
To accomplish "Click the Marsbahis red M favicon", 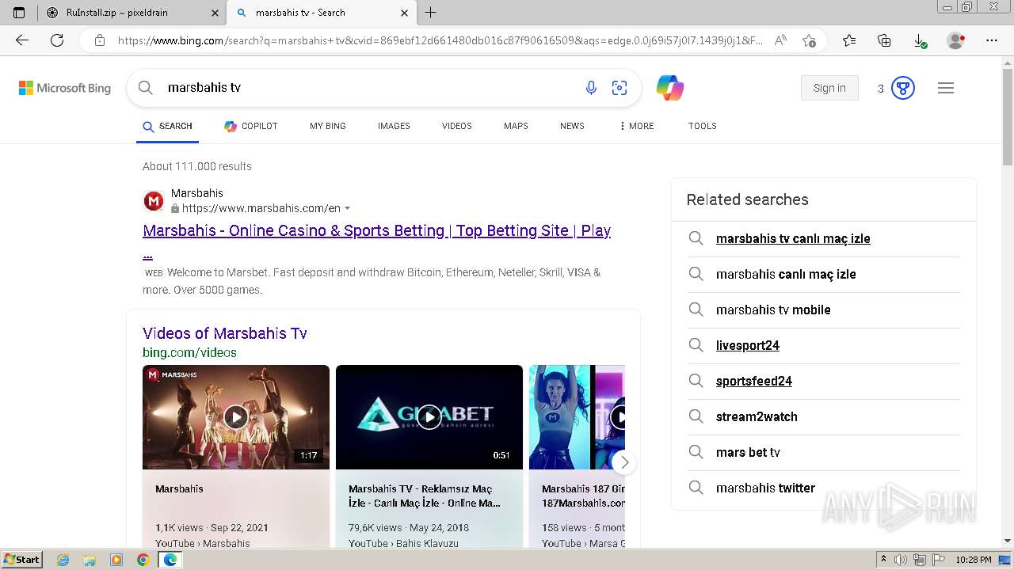I will pyautogui.click(x=154, y=201).
